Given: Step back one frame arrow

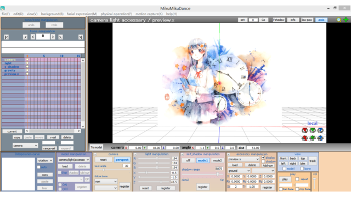Looking at the screenshot, I should click(x=33, y=37).
